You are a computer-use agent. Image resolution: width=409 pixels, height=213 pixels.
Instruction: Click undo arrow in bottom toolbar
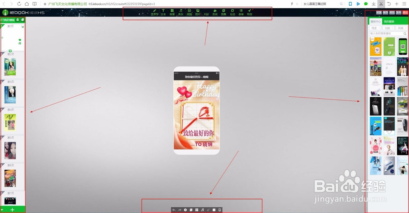point(174,210)
